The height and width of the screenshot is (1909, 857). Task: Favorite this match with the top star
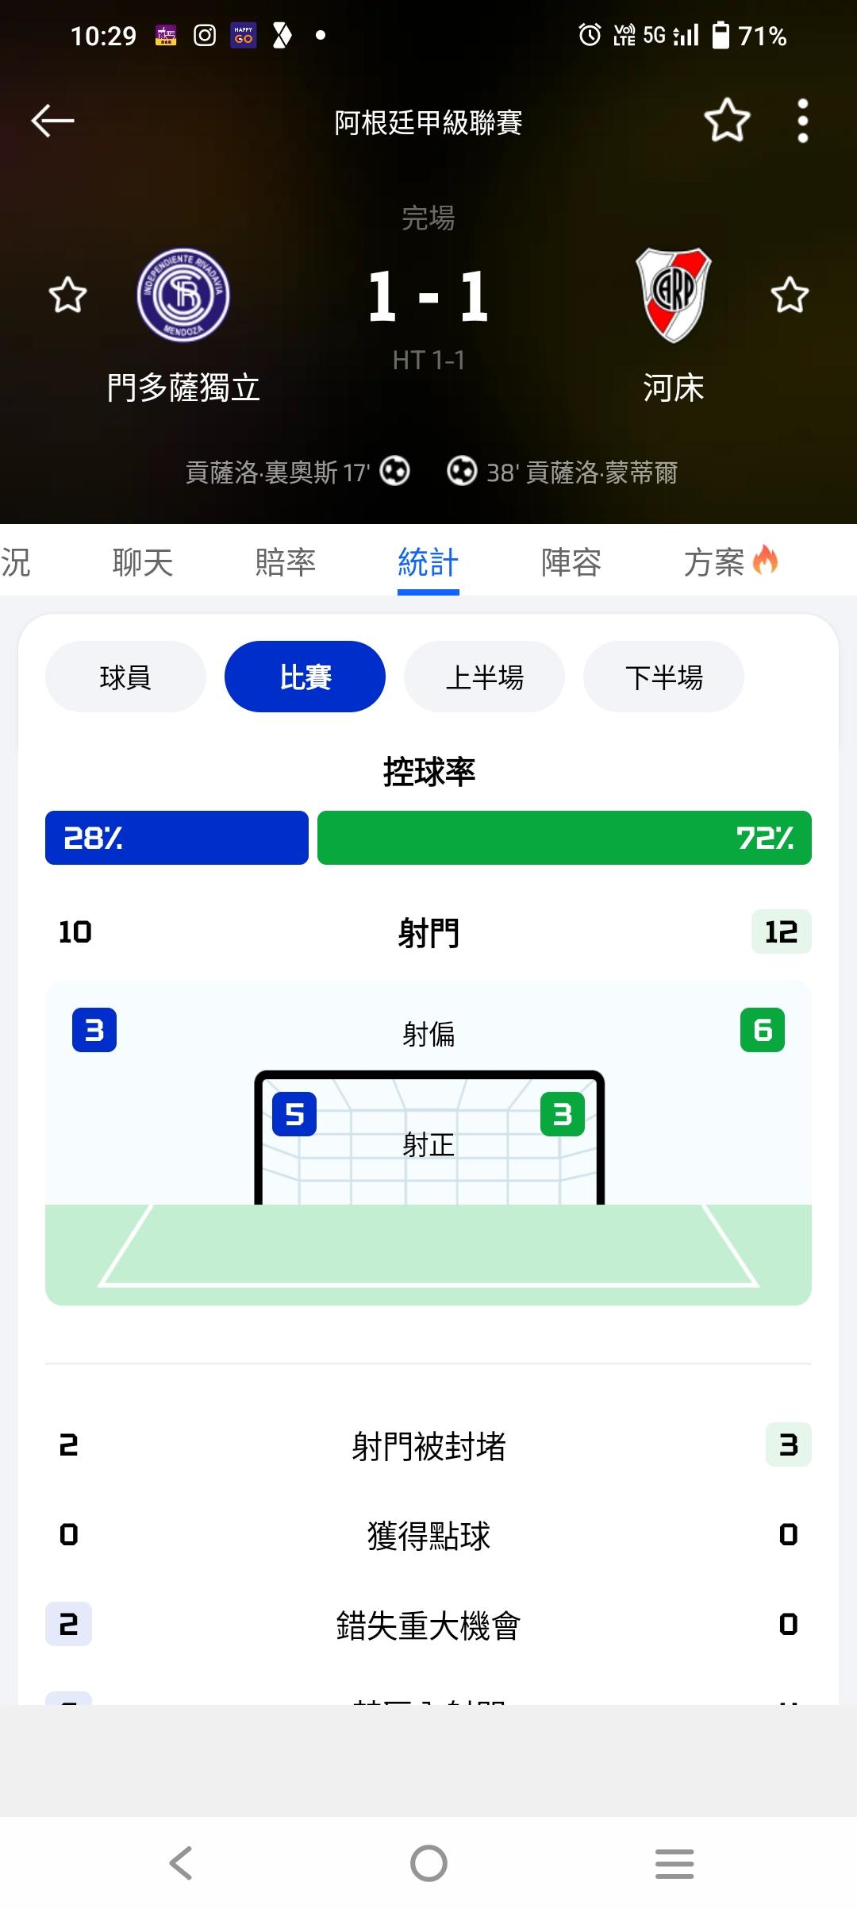pos(727,121)
